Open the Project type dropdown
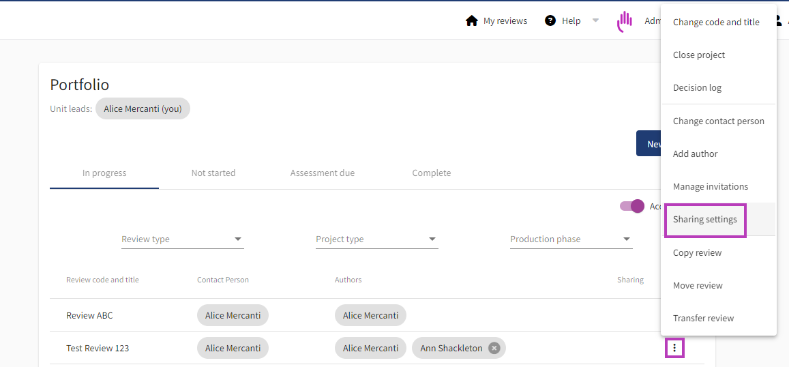789x367 pixels. pos(432,239)
